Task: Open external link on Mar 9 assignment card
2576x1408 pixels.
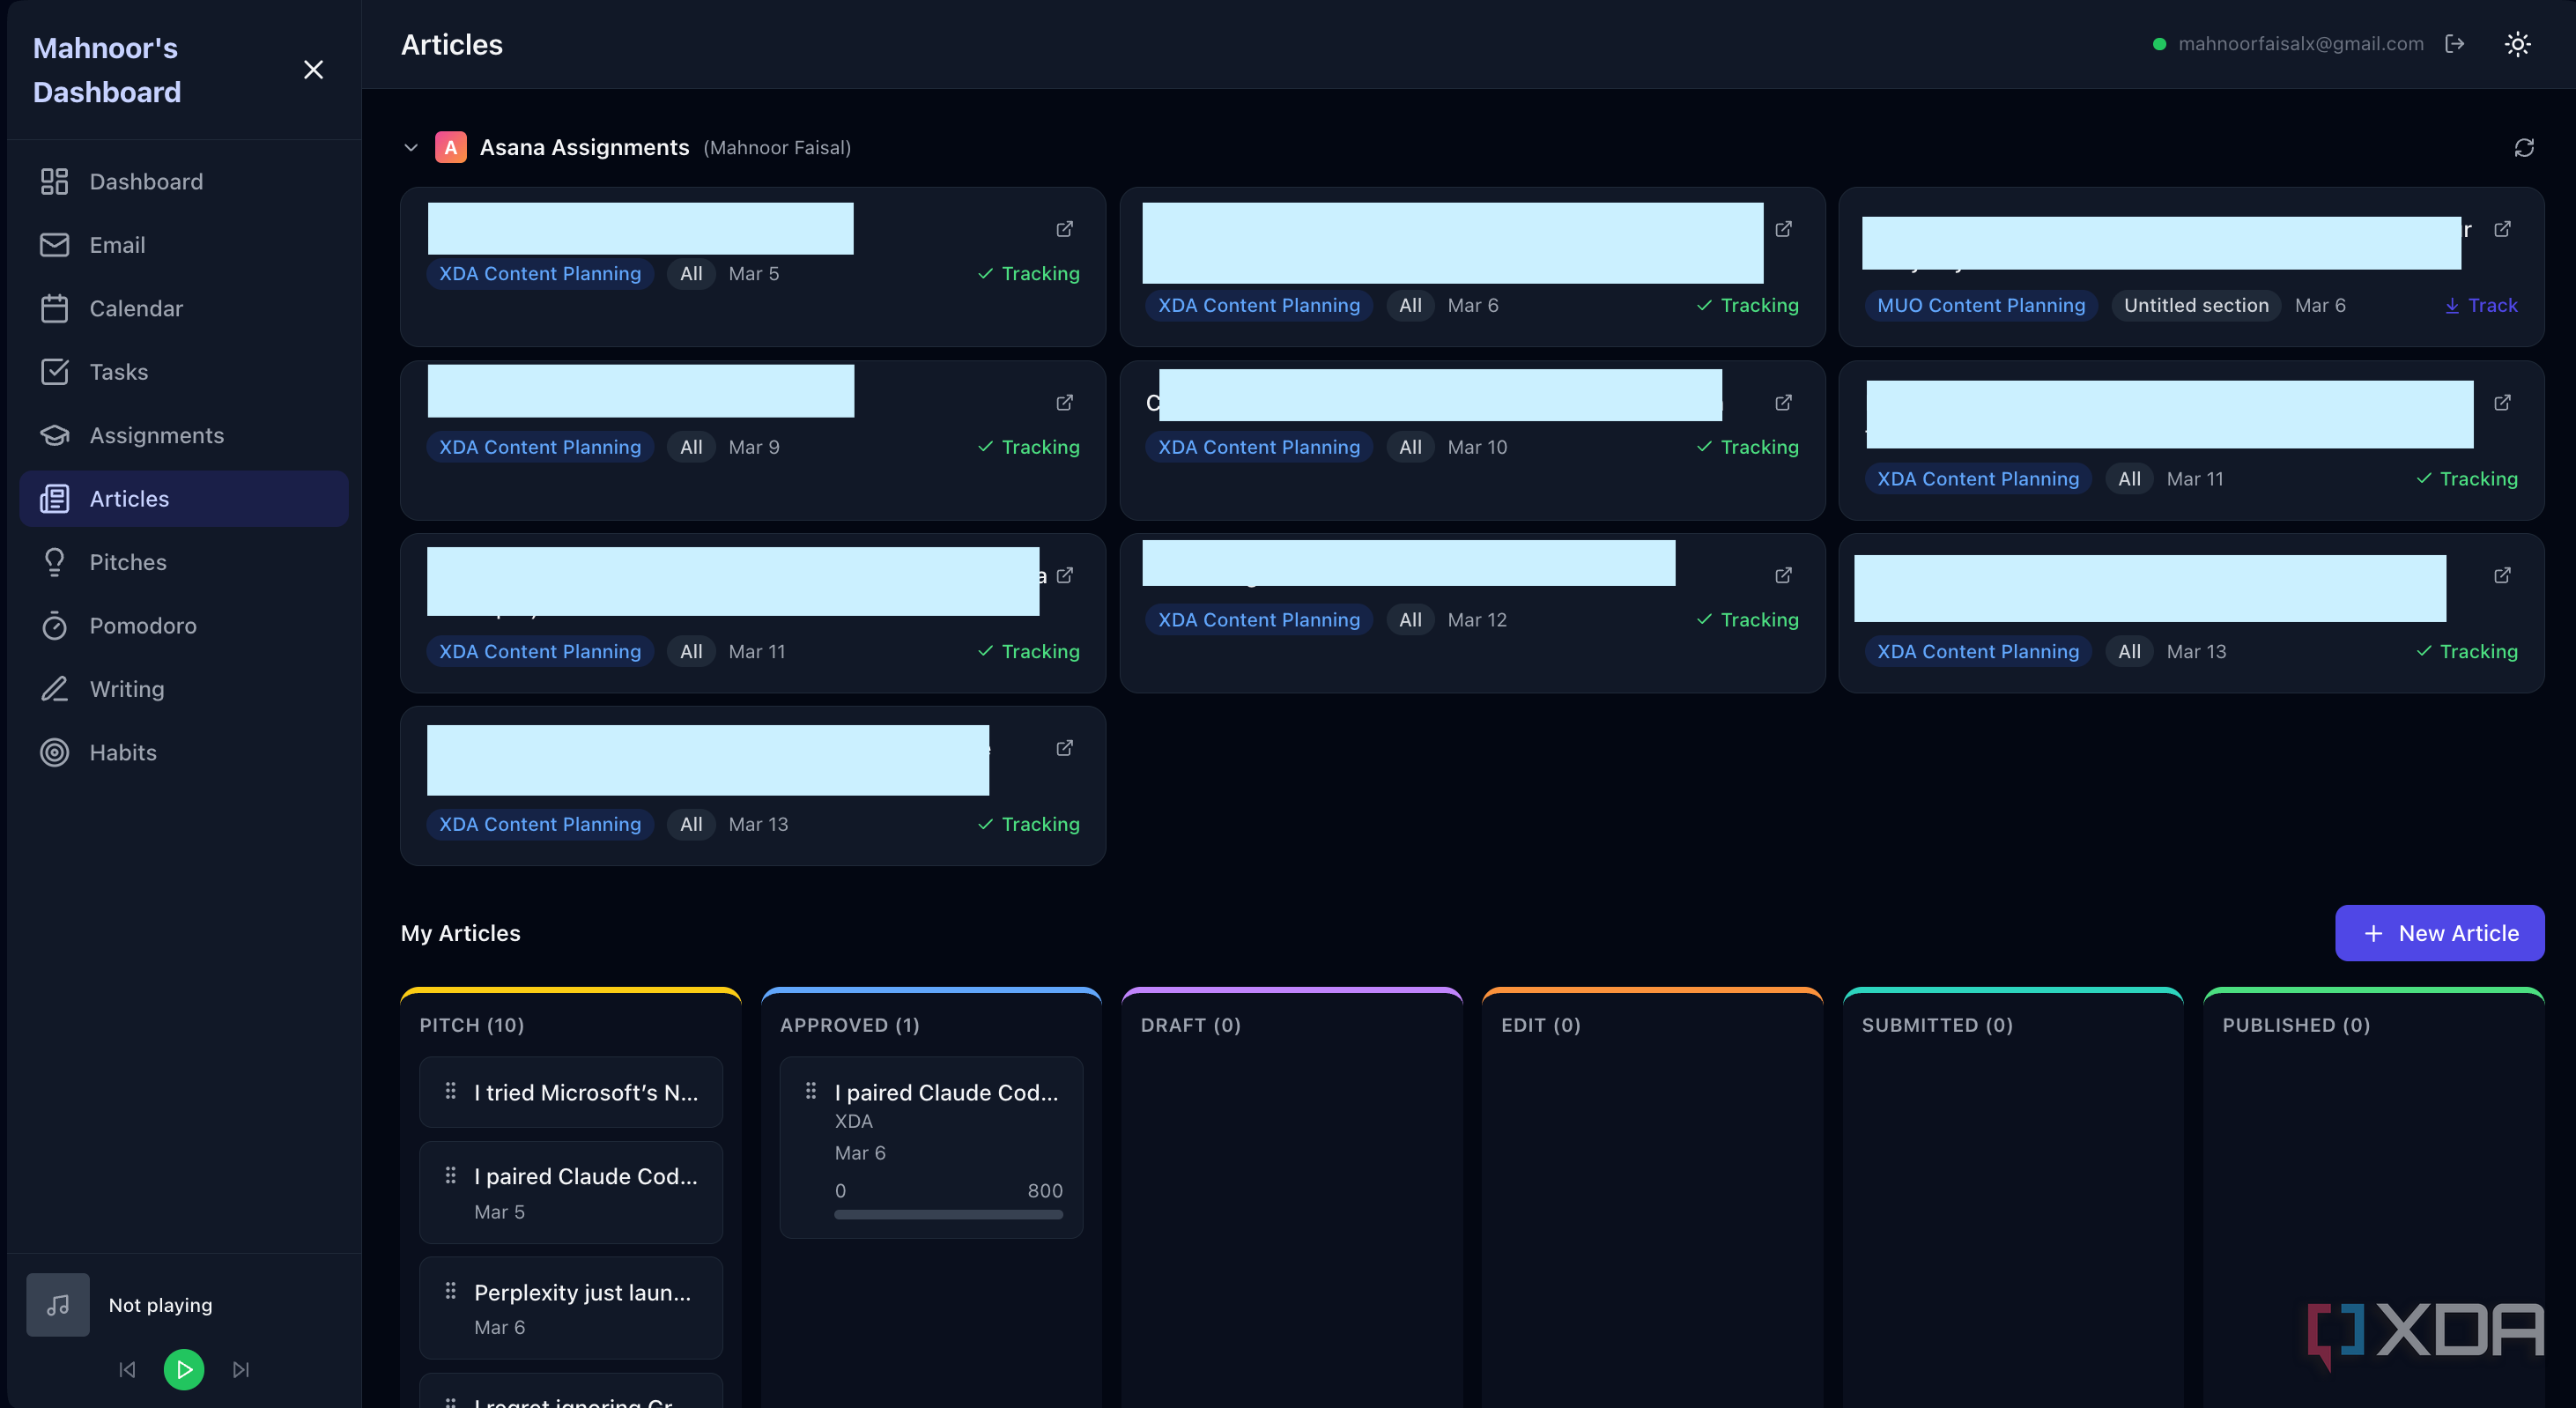Action: (x=1065, y=402)
